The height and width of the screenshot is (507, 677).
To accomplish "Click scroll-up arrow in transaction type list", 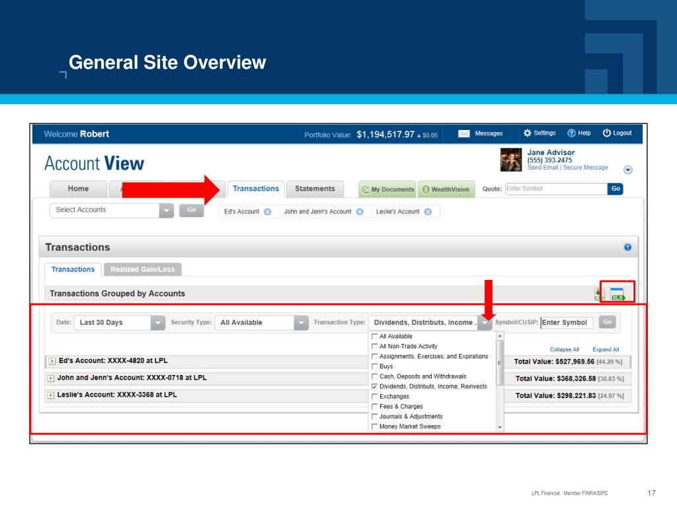I will (x=500, y=336).
